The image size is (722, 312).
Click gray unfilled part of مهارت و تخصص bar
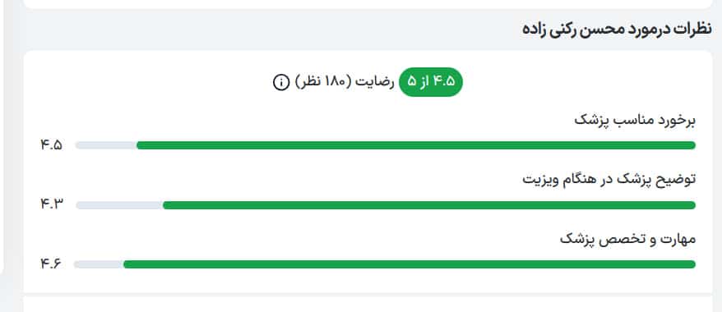tap(99, 264)
